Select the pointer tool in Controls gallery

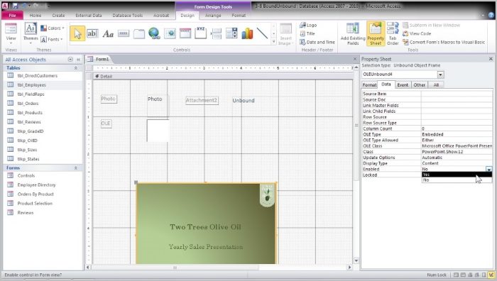(77, 33)
